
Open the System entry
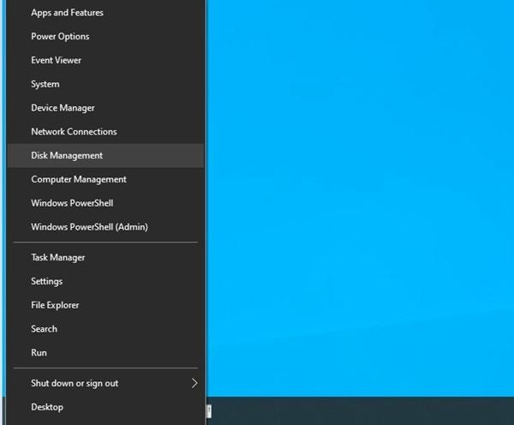(x=105, y=84)
